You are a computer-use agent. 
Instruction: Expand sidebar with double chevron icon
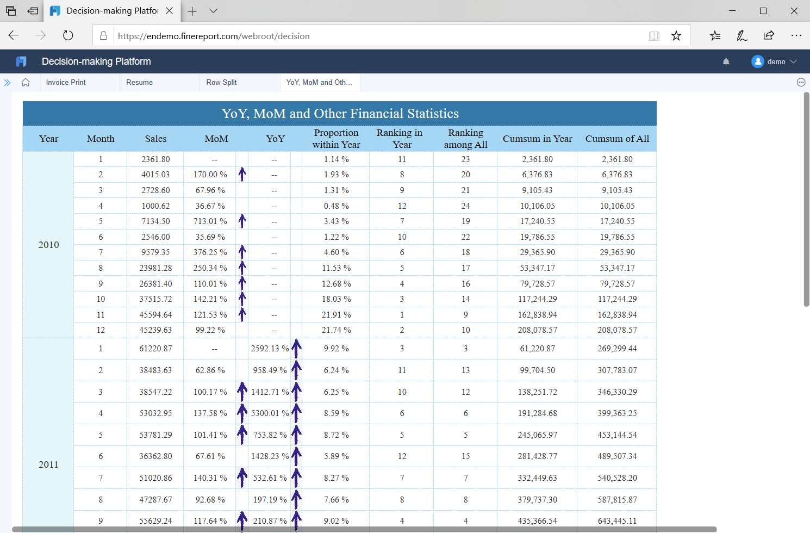[7, 83]
